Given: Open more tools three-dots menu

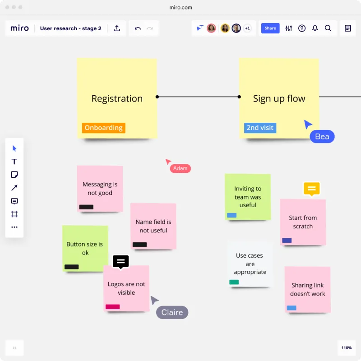Looking at the screenshot, I should click(14, 227).
